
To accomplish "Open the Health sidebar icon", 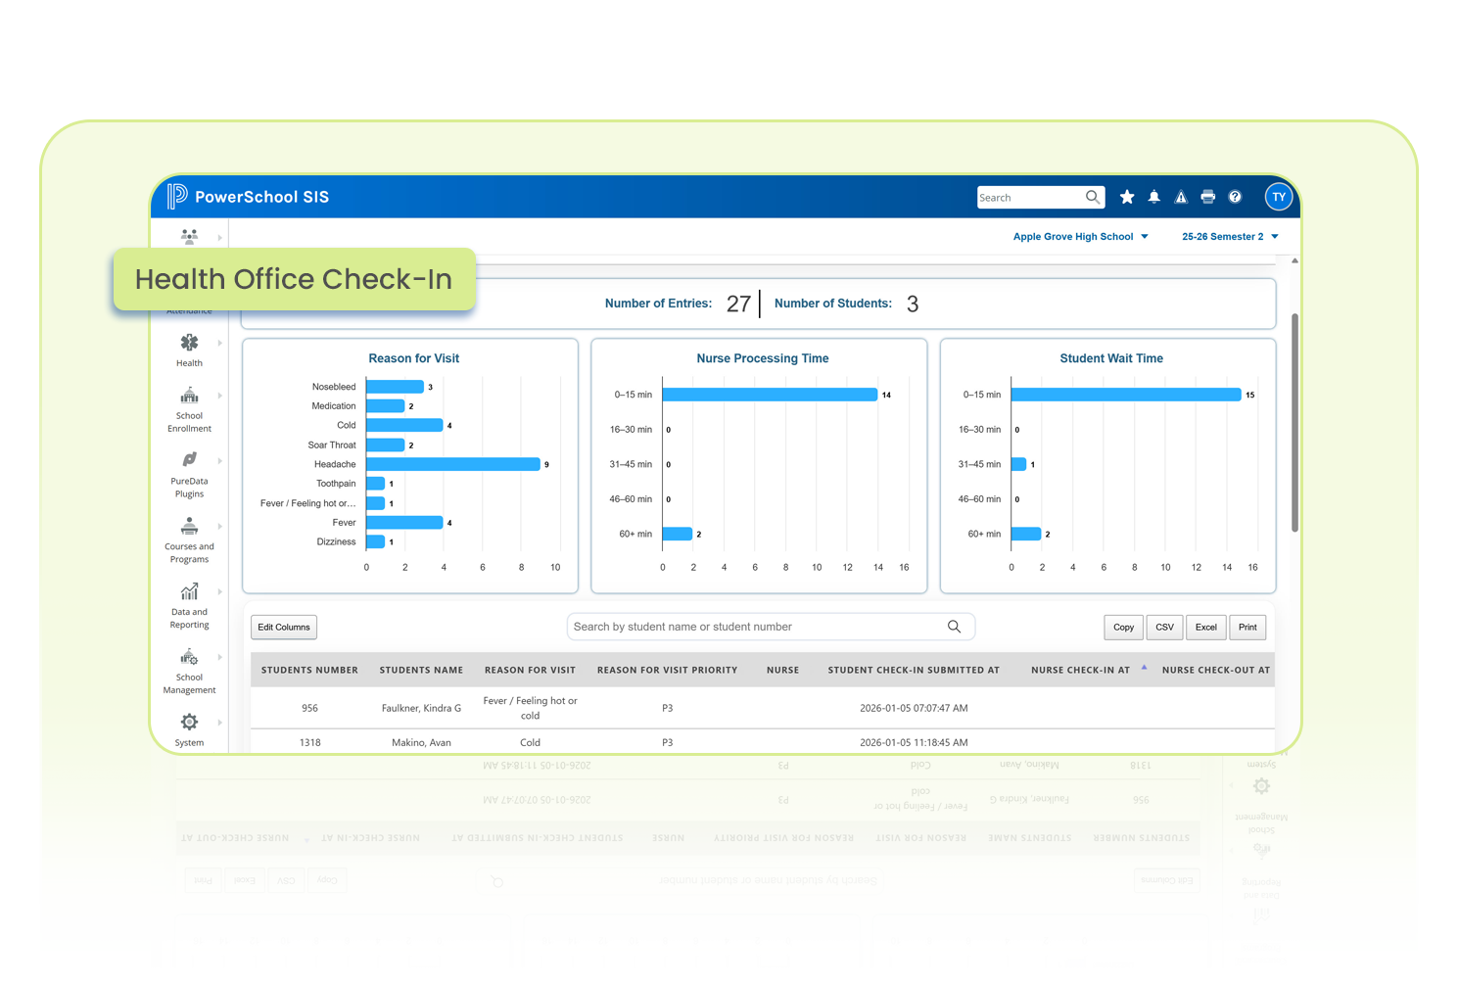I will coord(189,344).
